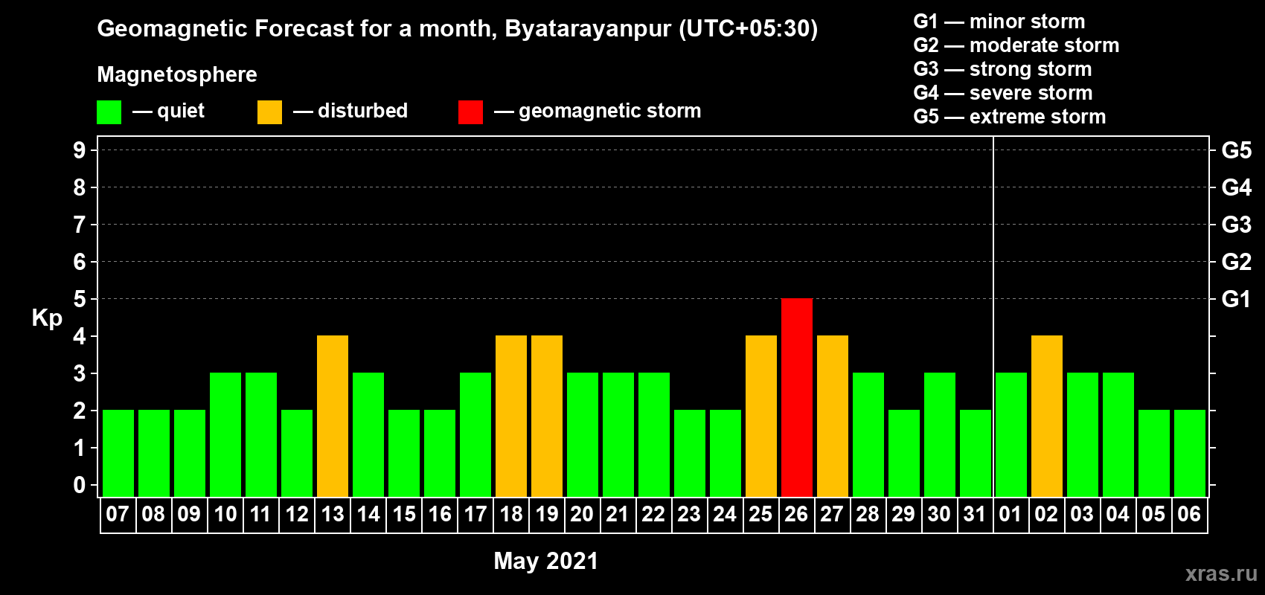Click the date label 13 on axis
This screenshot has width=1265, height=595.
pyautogui.click(x=332, y=515)
